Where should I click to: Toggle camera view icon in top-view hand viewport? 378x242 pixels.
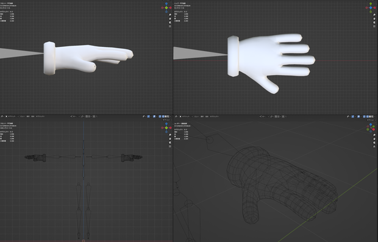tap(374, 23)
